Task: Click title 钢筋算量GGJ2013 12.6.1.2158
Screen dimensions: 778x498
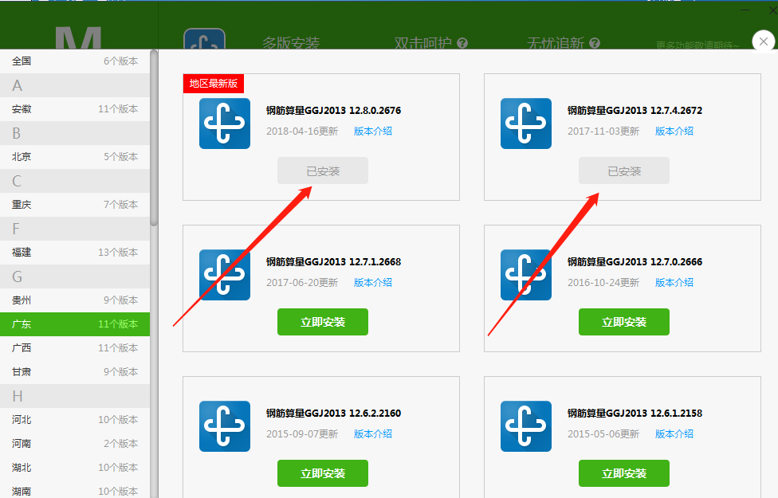Action: 635,413
